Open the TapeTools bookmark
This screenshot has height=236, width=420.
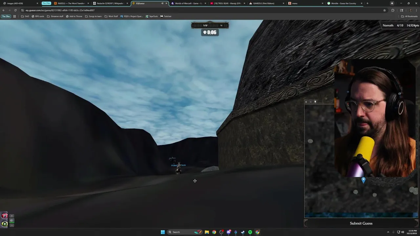coord(152,16)
